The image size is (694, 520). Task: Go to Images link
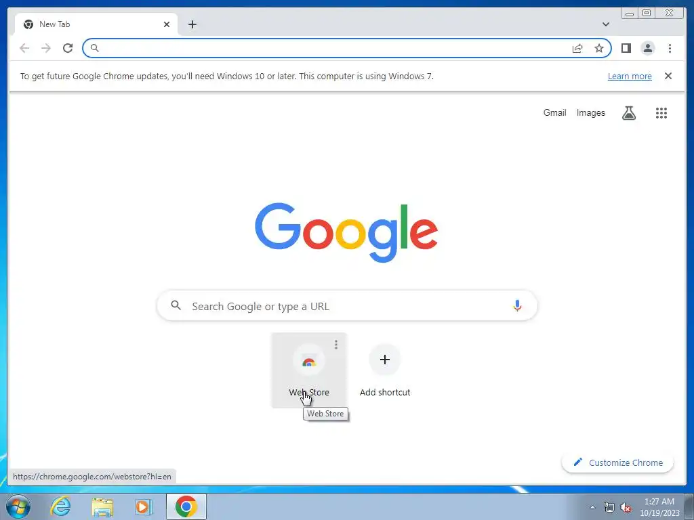click(x=590, y=113)
